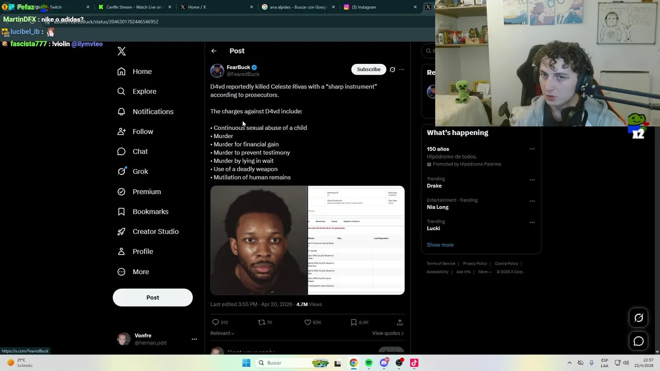Click the share icon on the post
The width and height of the screenshot is (660, 371).
pos(400,322)
